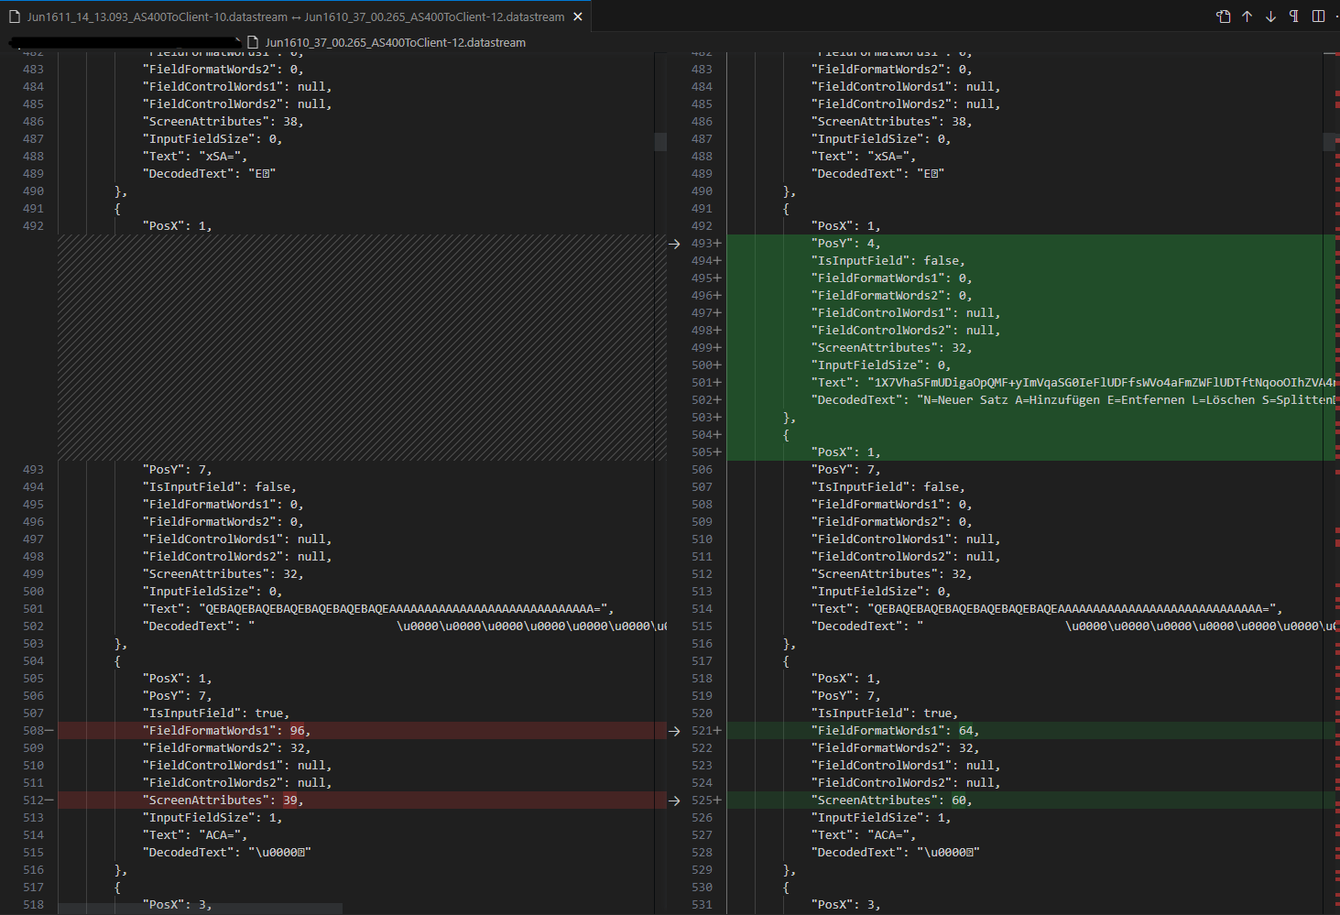The image size is (1340, 915).
Task: Click the left pane's horizontal scrollbar
Action: pyautogui.click(x=200, y=909)
